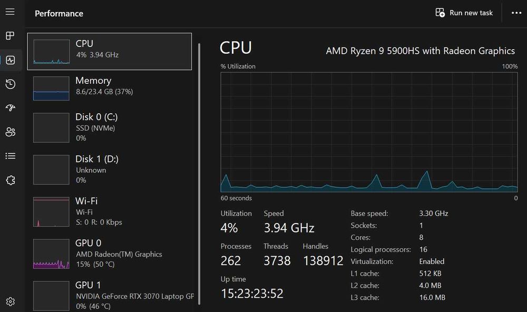The height and width of the screenshot is (312, 527).
Task: Select the Disk 1 (D:) item
Action: tap(110, 169)
